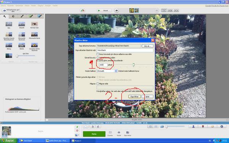
Task: Open the tags panel icon
Action: pos(212,127)
